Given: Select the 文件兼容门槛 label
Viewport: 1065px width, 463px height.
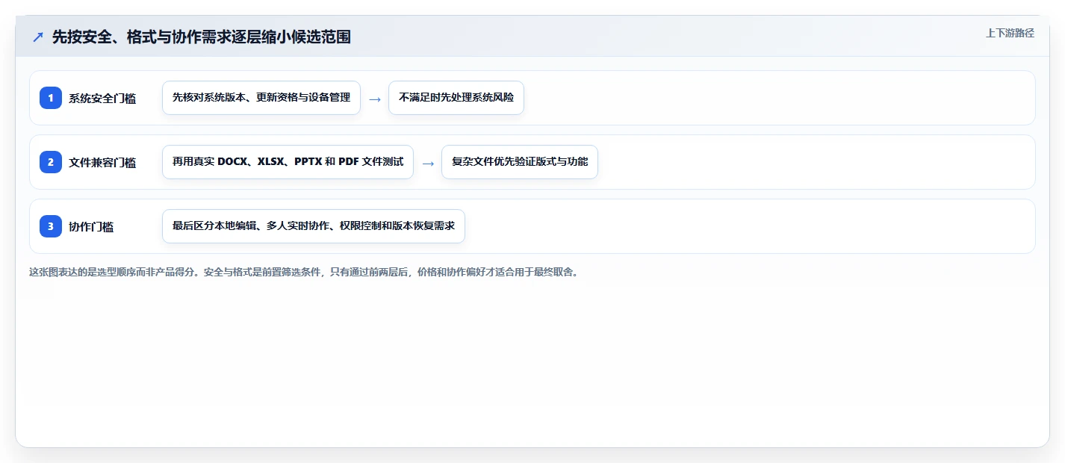Looking at the screenshot, I should pyautogui.click(x=102, y=162).
